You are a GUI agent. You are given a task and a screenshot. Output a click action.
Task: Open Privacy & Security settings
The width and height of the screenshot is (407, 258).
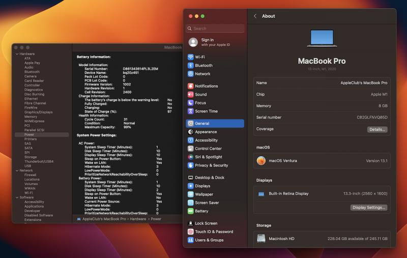click(211, 165)
